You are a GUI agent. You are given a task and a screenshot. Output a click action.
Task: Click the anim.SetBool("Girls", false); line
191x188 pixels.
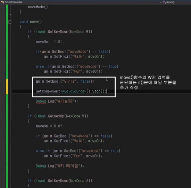(65, 81)
